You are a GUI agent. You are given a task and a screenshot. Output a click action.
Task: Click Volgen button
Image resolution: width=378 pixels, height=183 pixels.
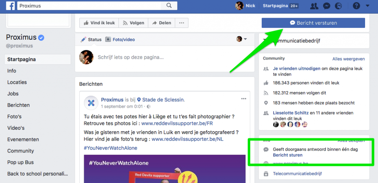tap(133, 23)
